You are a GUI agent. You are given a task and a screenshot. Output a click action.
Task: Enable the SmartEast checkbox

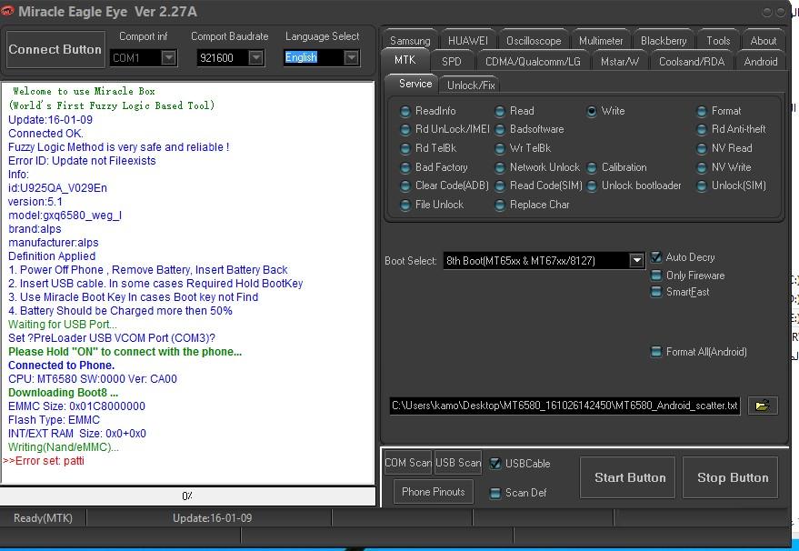click(656, 292)
